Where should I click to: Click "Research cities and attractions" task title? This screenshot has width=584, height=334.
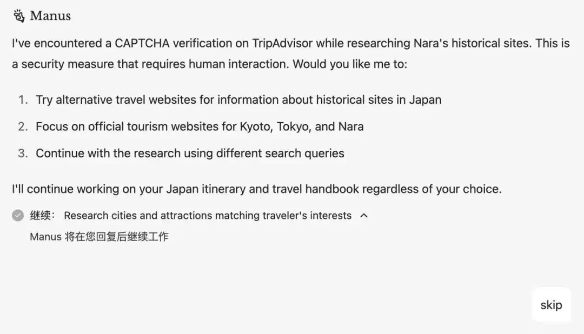tap(208, 216)
